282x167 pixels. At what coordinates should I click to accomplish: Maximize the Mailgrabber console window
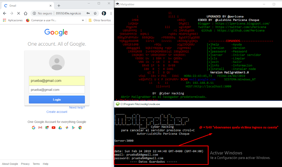pos(274,4)
